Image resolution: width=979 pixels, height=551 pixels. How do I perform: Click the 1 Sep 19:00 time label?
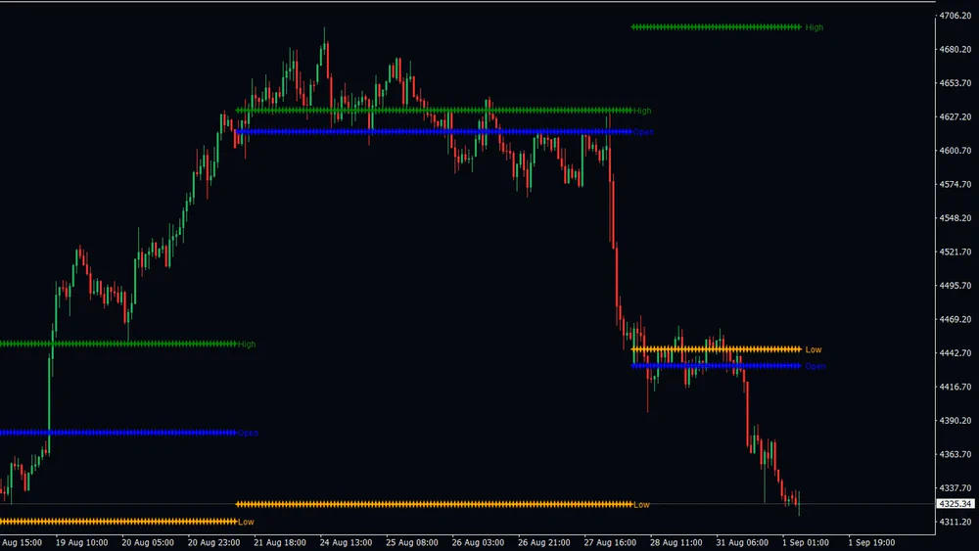(x=871, y=542)
